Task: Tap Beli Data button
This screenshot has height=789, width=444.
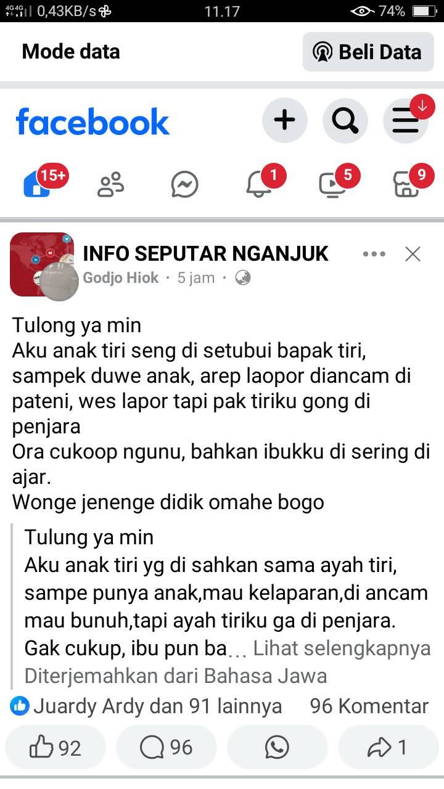Action: [368, 52]
